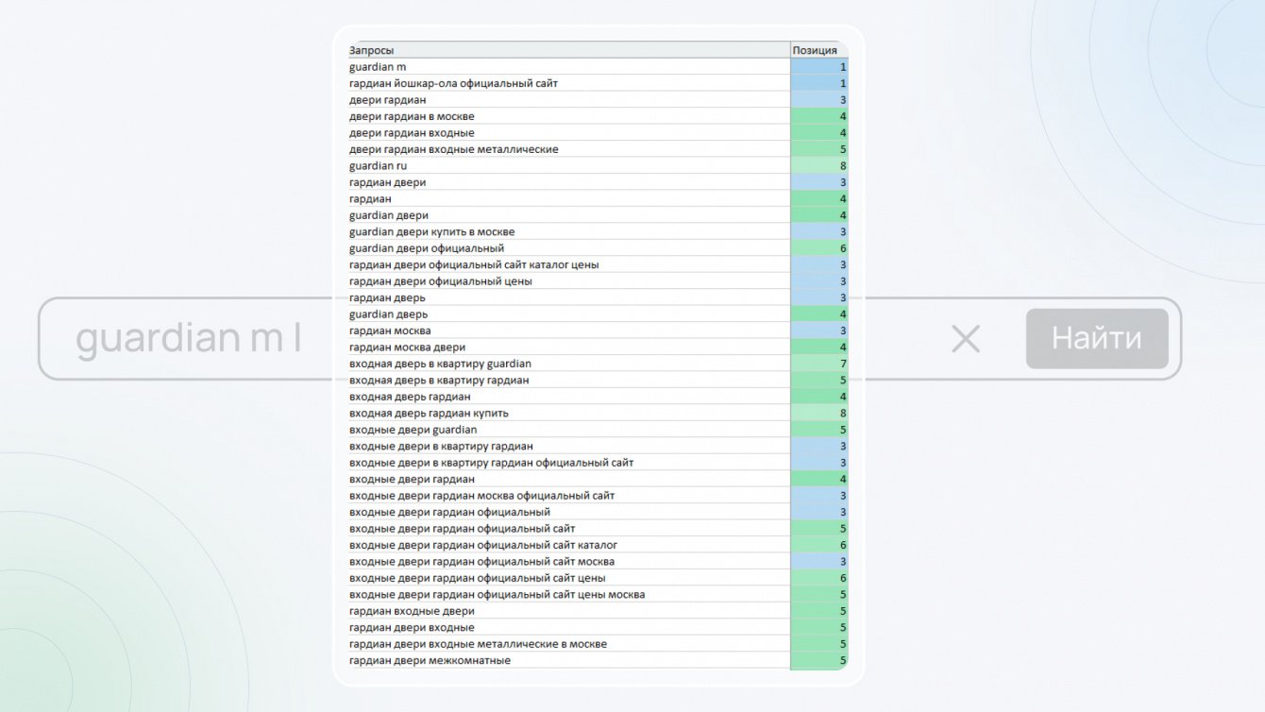This screenshot has height=712, width=1265.
Task: Select position 6 for guardian двери официальный
Action: tap(818, 248)
